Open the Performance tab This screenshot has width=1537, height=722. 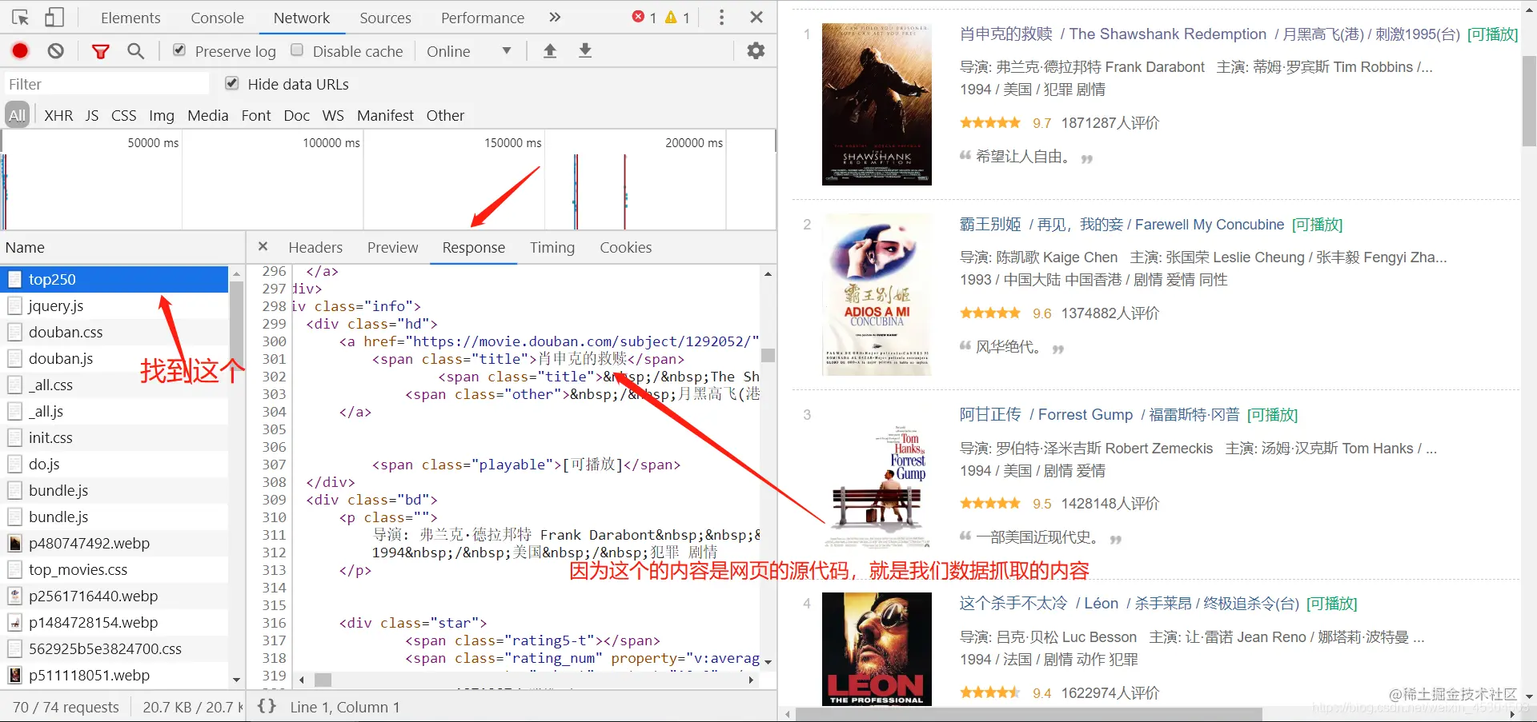tap(483, 18)
